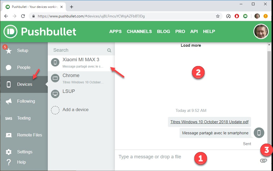Screen dimensions: 273x171
Task: Open the API menu item
Action: tap(194, 31)
